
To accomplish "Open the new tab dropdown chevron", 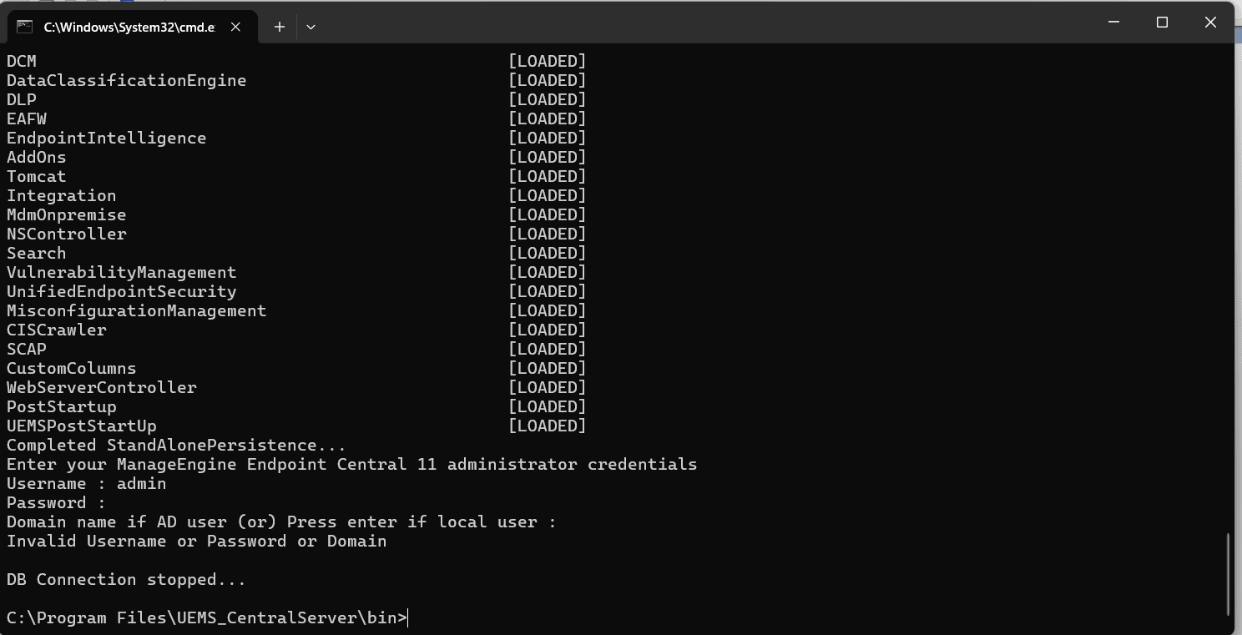I will 310,27.
